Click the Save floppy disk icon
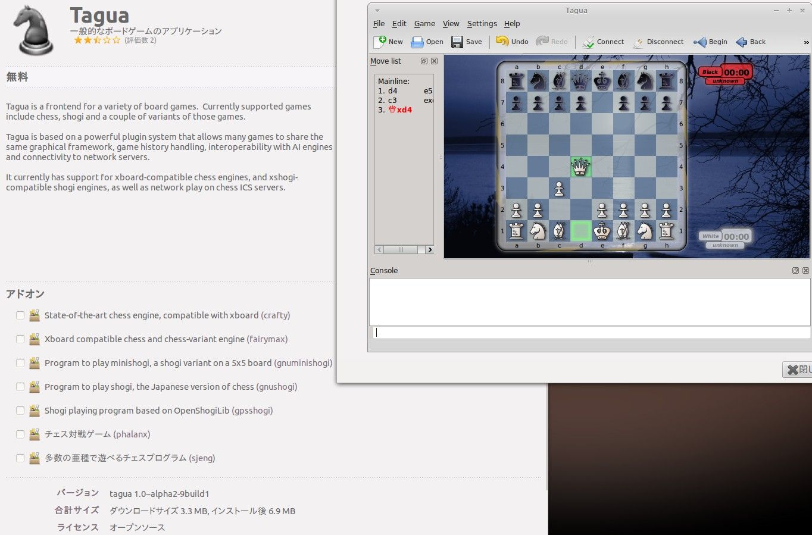Viewport: 812px width, 535px height. tap(457, 42)
